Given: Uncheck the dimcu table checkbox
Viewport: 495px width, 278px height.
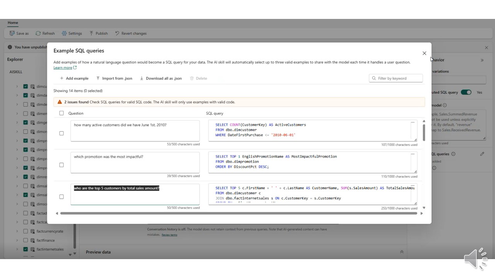Looking at the screenshot, I should [x=26, y=86].
